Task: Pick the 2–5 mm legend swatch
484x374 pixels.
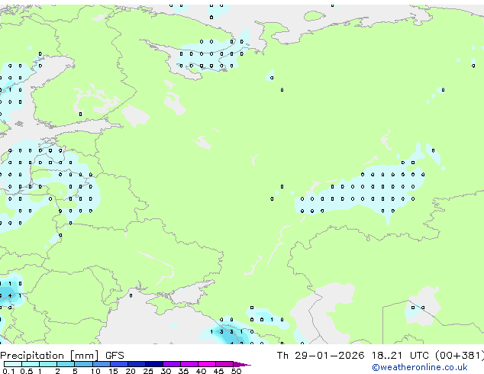Action: [66, 364]
